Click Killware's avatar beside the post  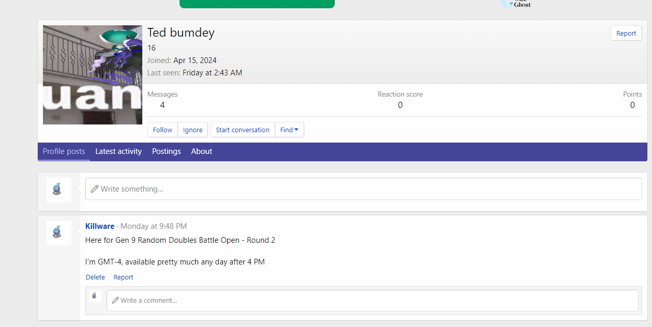tap(59, 233)
